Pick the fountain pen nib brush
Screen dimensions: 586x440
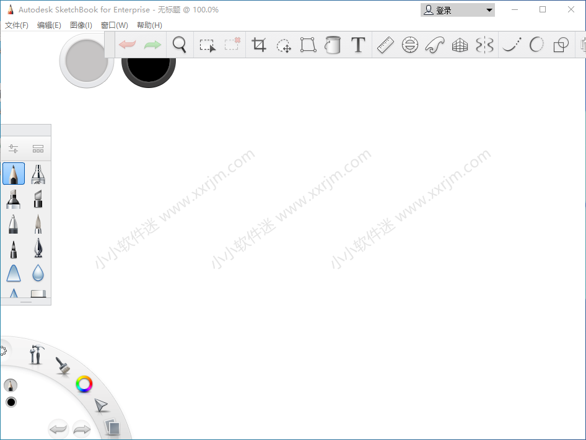click(38, 249)
